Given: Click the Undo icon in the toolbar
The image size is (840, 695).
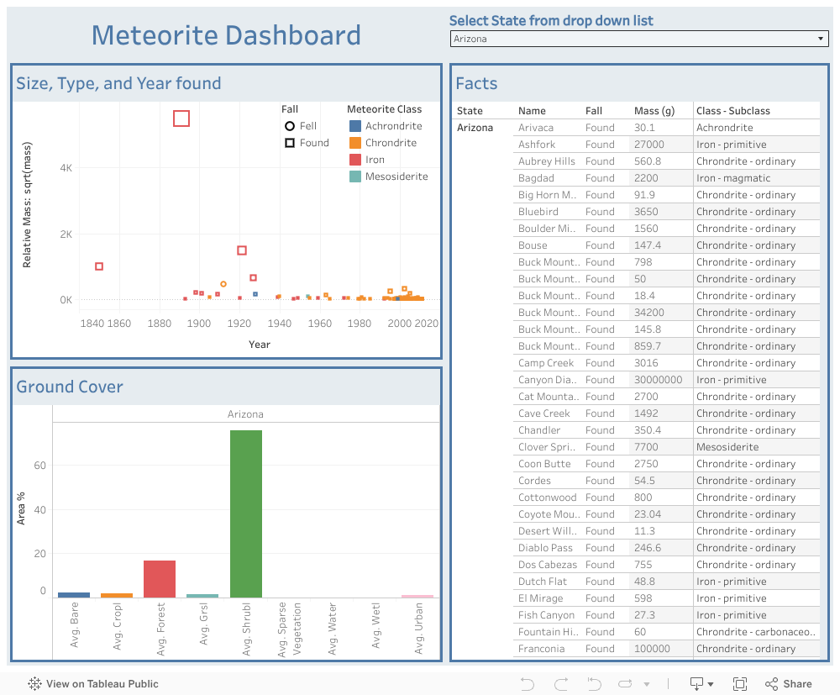Looking at the screenshot, I should coord(528,684).
